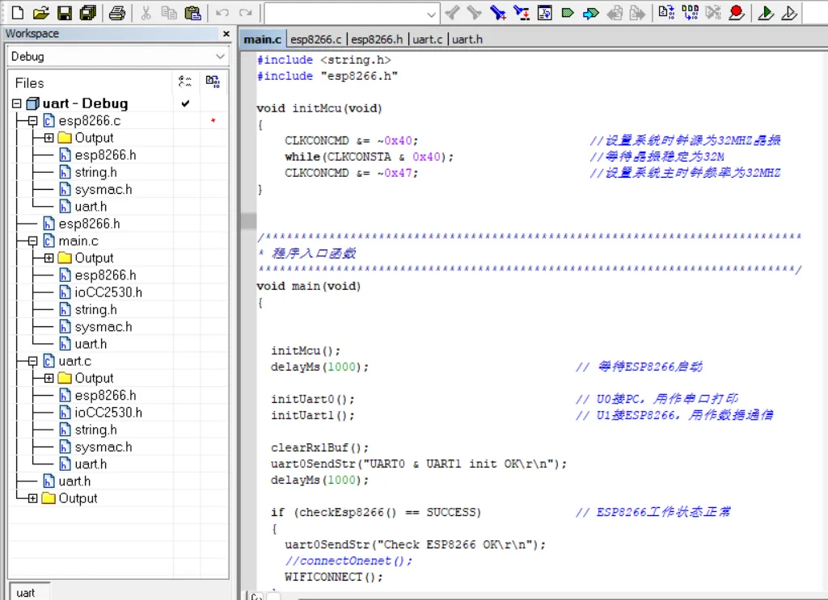Select uart.c in the file tree

(75, 361)
